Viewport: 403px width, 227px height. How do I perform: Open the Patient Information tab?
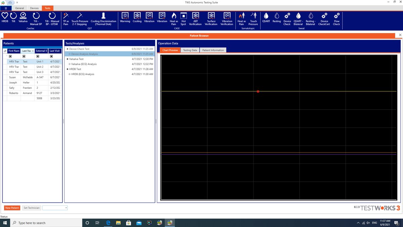tap(213, 50)
